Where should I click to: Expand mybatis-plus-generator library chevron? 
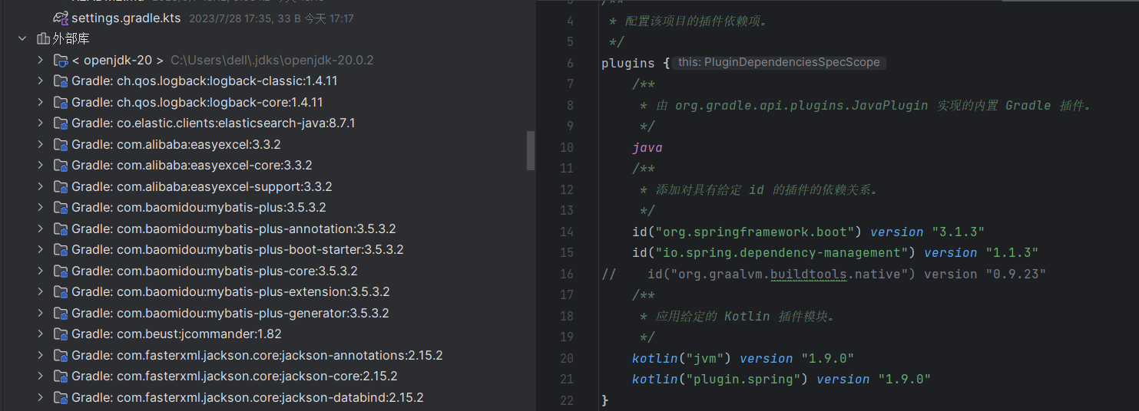tap(41, 313)
